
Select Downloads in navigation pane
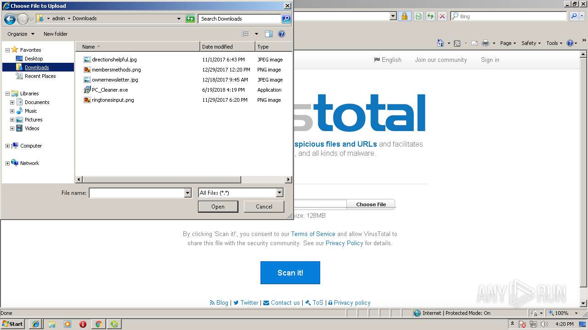37,67
